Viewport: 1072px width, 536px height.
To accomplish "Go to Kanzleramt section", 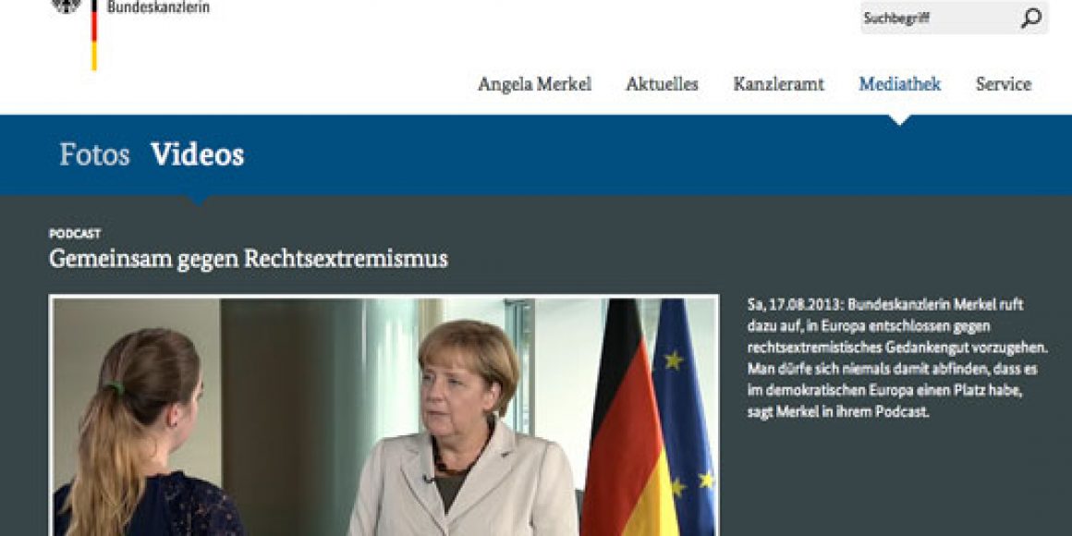I will pyautogui.click(x=779, y=84).
